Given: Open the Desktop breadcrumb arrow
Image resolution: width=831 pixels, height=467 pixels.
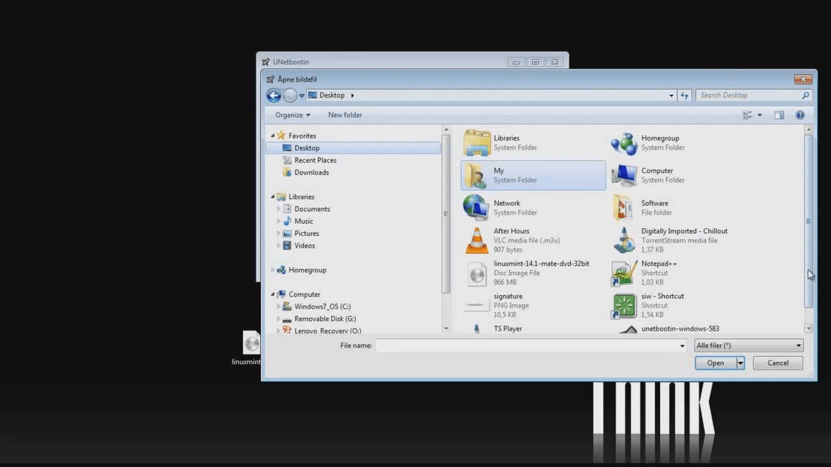Looking at the screenshot, I should click(352, 95).
